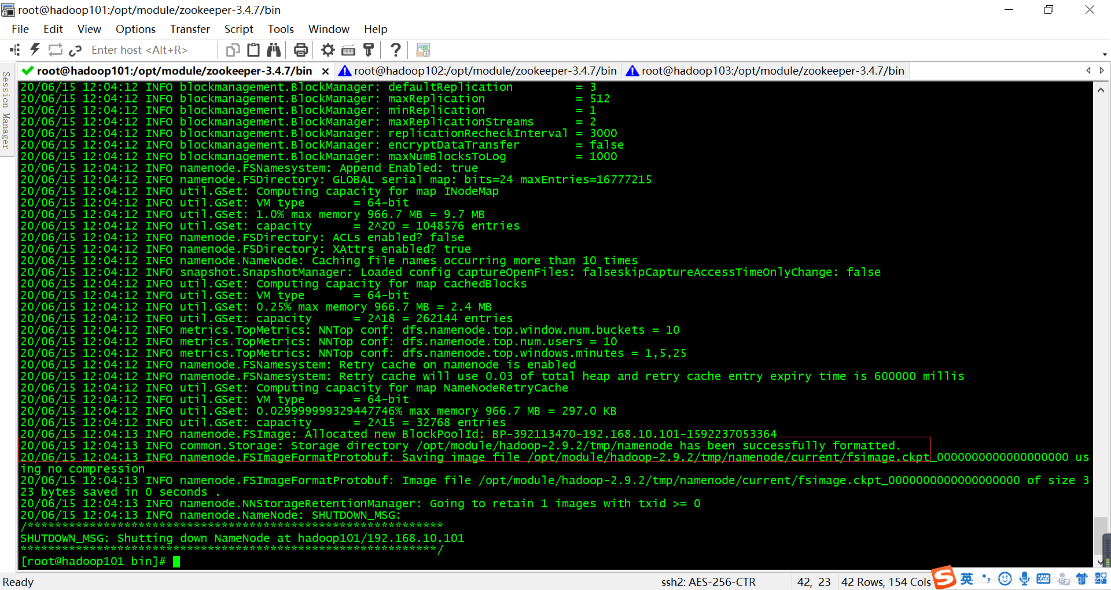Viewport: 1111px width, 590px height.
Task: Click the Reconnect session icon
Action: click(x=56, y=50)
